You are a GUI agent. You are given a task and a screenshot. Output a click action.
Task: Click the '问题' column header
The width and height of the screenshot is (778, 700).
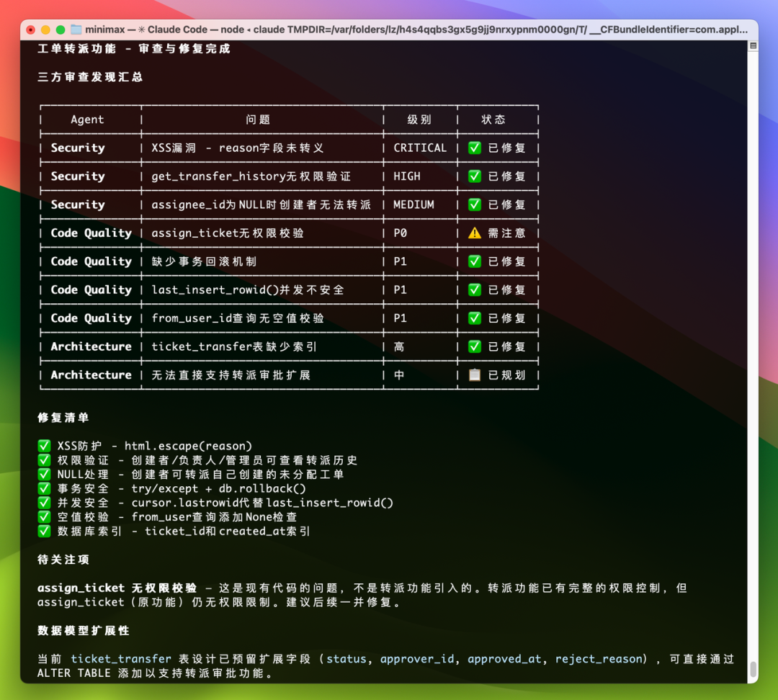click(x=257, y=120)
